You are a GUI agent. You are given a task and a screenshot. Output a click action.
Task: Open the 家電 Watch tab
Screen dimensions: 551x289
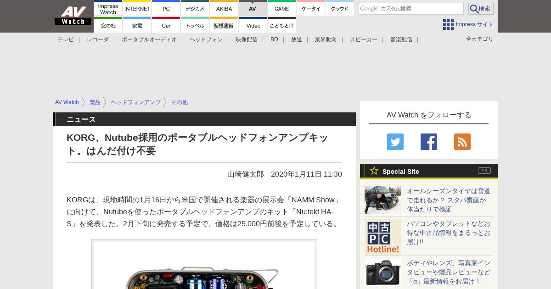(x=137, y=25)
